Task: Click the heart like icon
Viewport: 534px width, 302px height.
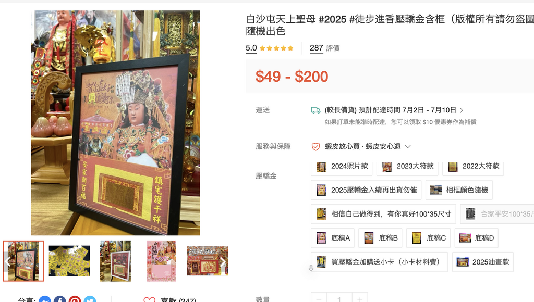Action: click(150, 300)
